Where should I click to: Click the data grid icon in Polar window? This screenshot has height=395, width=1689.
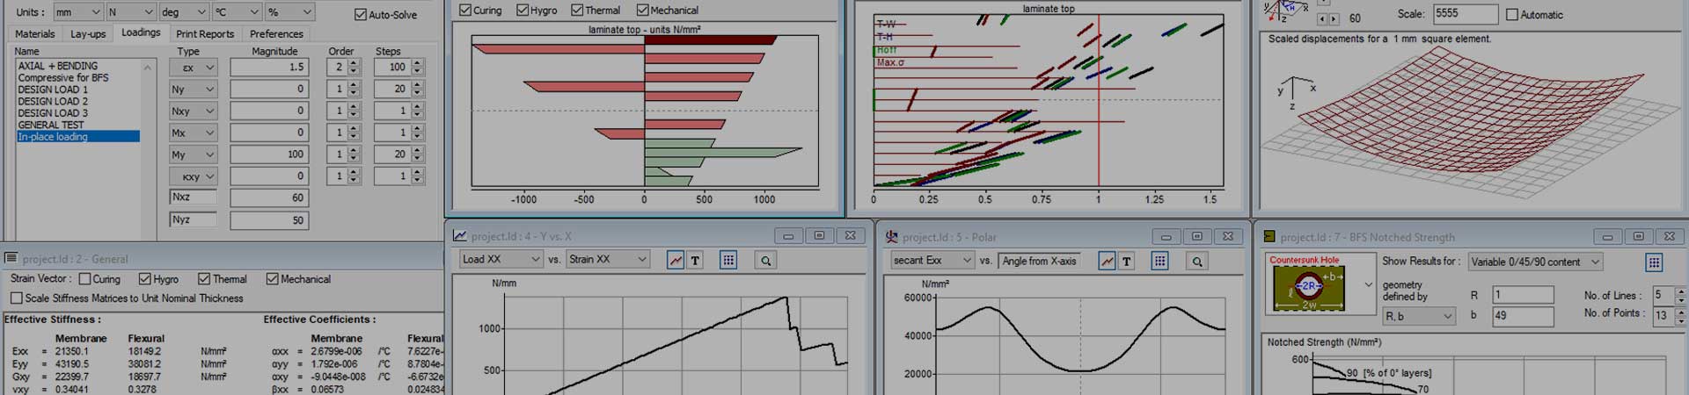1159,261
